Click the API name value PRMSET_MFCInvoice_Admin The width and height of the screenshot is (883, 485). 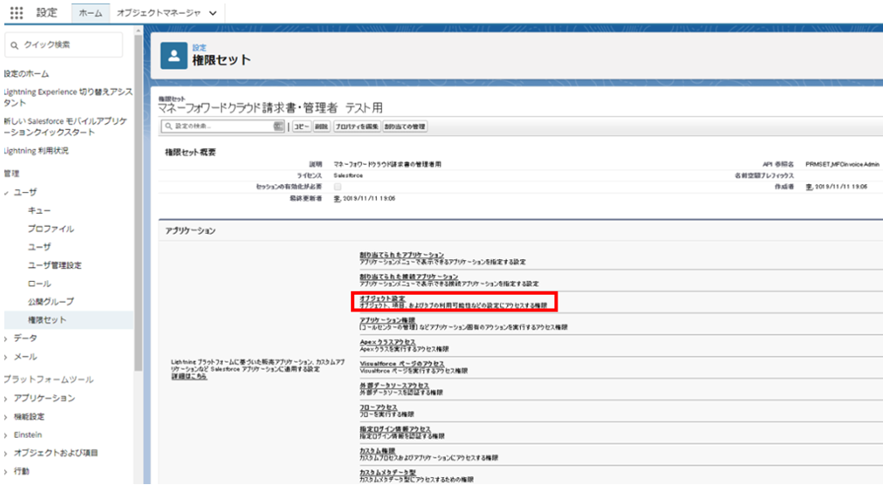tap(842, 165)
